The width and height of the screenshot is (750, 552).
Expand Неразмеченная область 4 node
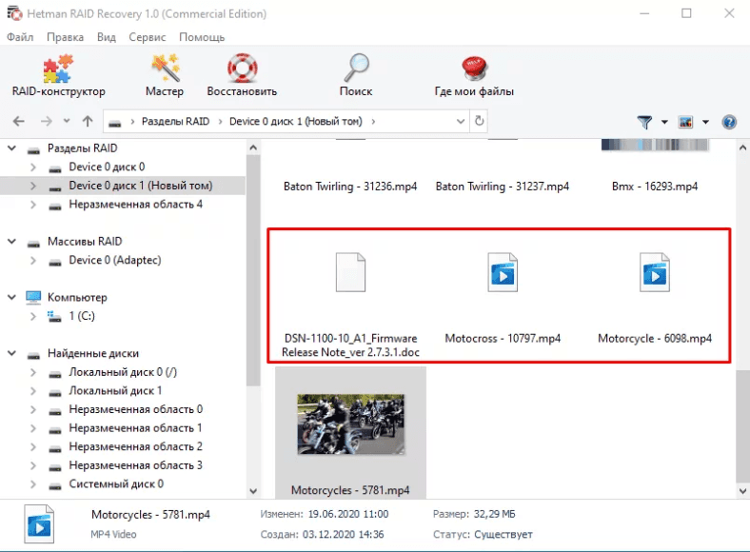[33, 205]
